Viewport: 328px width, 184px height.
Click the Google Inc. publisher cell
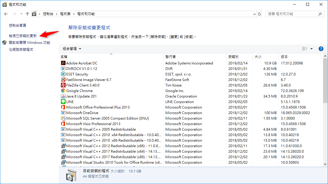(175, 91)
